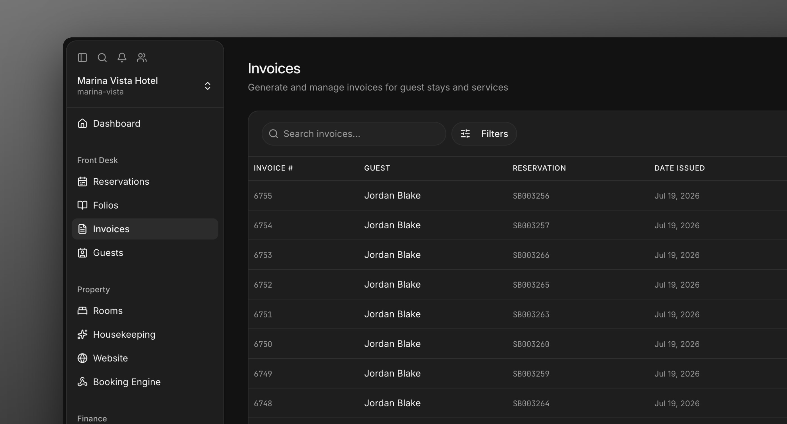
Task: Click the magnifier icon in invoice search
Action: coord(273,134)
